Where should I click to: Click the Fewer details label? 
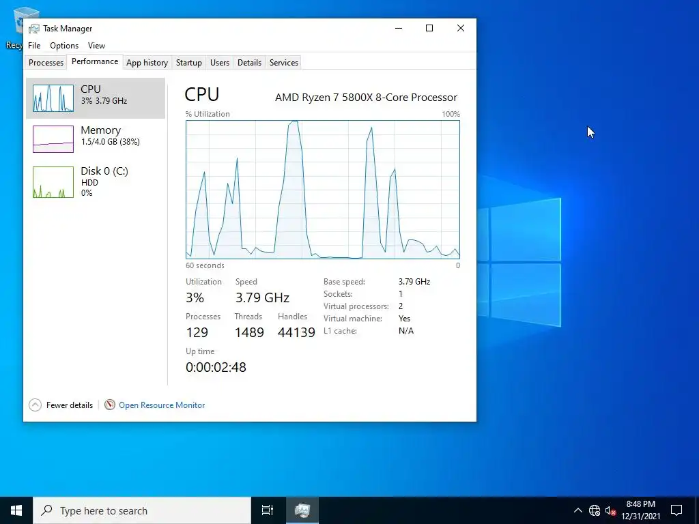coord(70,405)
